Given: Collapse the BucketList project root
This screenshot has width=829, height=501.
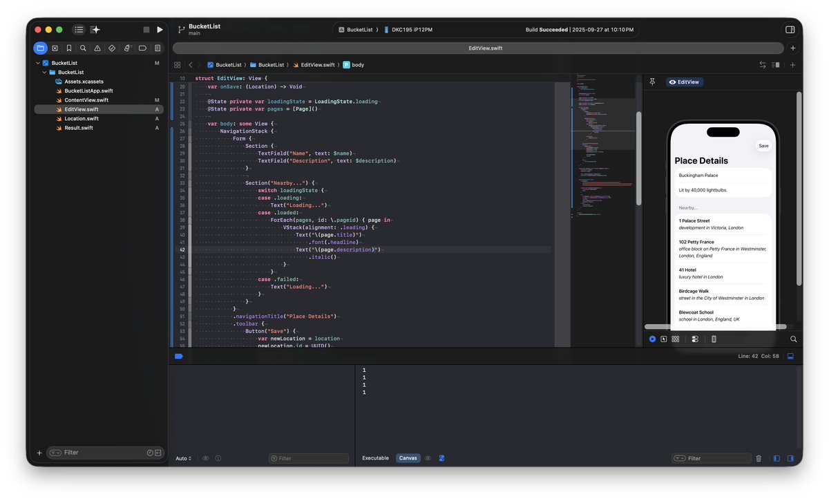Looking at the screenshot, I should tap(37, 63).
